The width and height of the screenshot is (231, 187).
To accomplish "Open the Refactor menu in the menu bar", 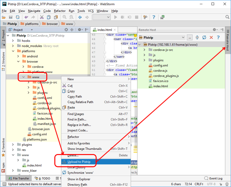I will [60, 11].
